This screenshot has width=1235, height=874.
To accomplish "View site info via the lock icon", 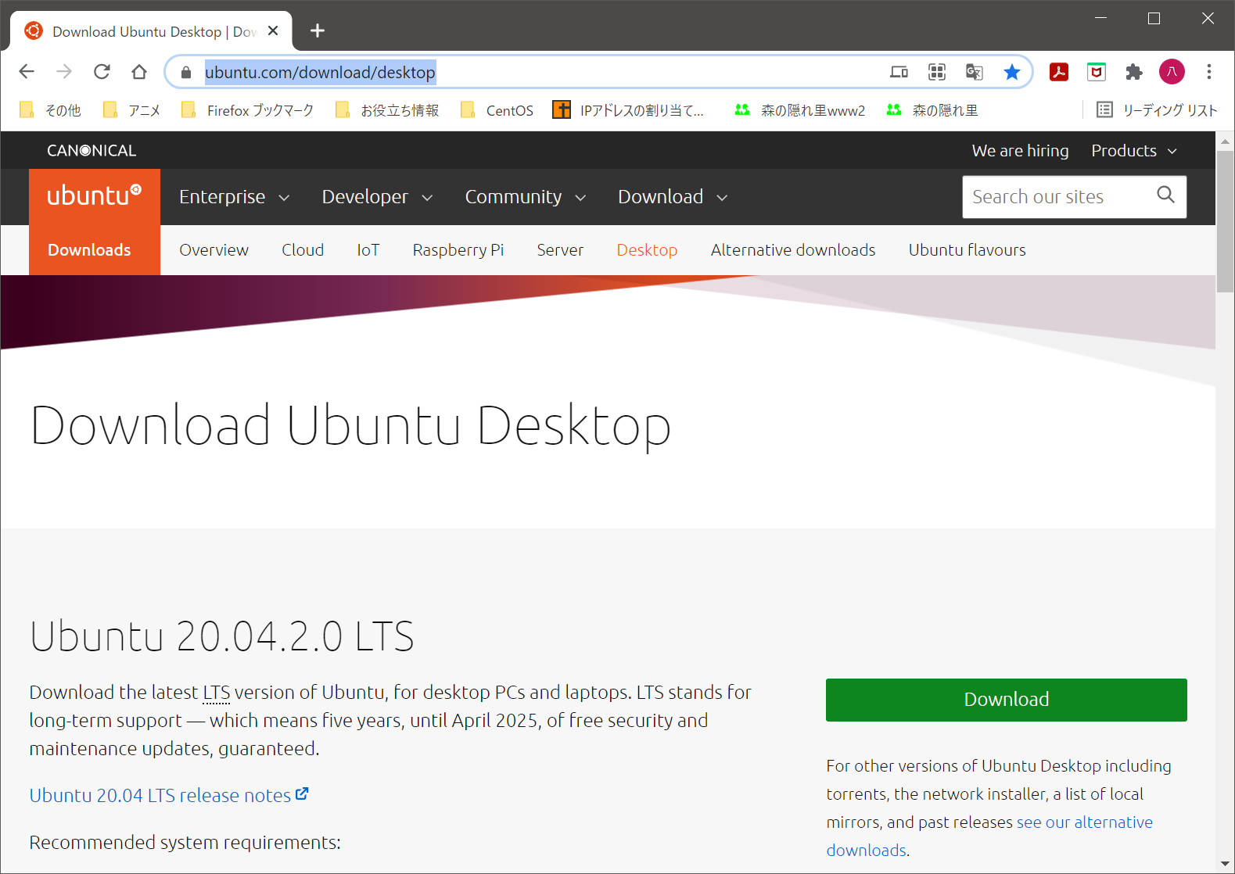I will click(185, 73).
